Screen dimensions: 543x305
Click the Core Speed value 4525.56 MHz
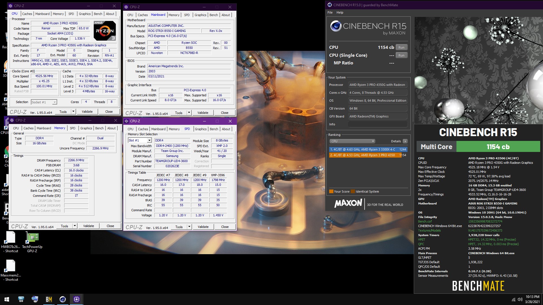44,76
